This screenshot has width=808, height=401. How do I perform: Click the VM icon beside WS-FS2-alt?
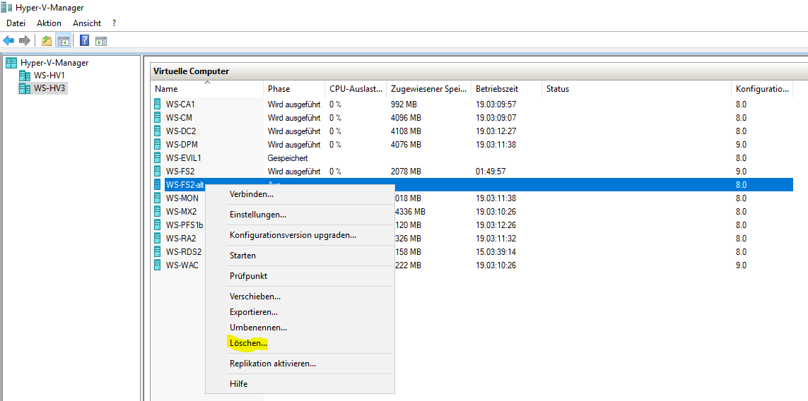click(157, 184)
